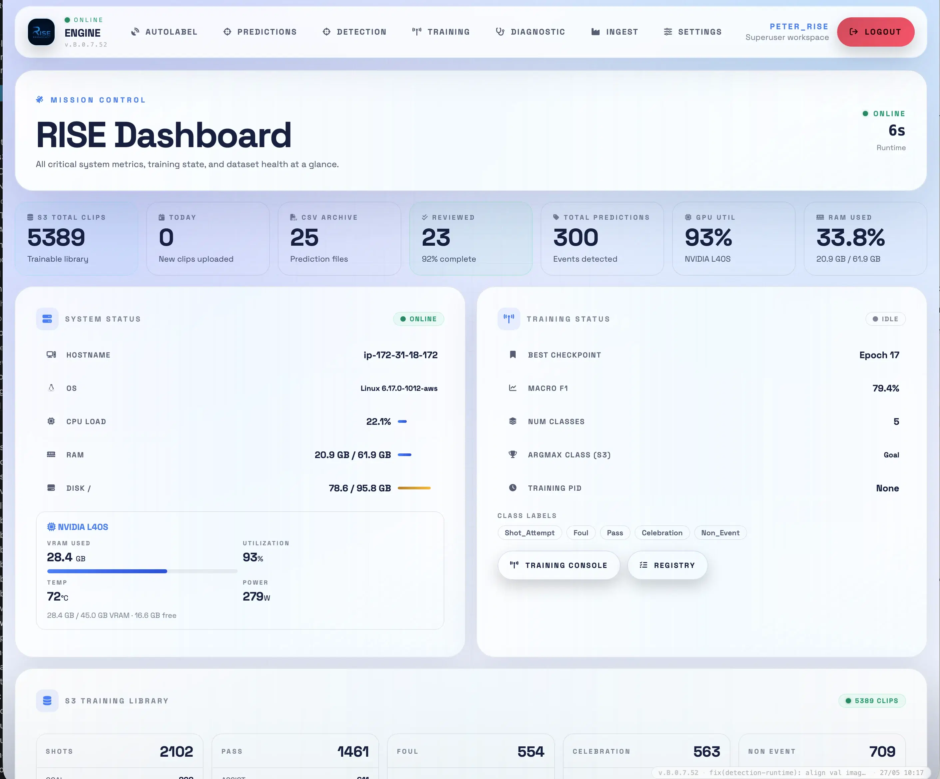
Task: Click the Celebration class label chip
Action: [662, 532]
